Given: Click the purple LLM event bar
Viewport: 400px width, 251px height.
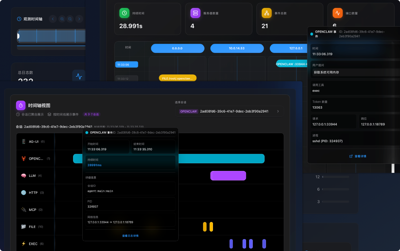Looking at the screenshot, I should point(228,176).
